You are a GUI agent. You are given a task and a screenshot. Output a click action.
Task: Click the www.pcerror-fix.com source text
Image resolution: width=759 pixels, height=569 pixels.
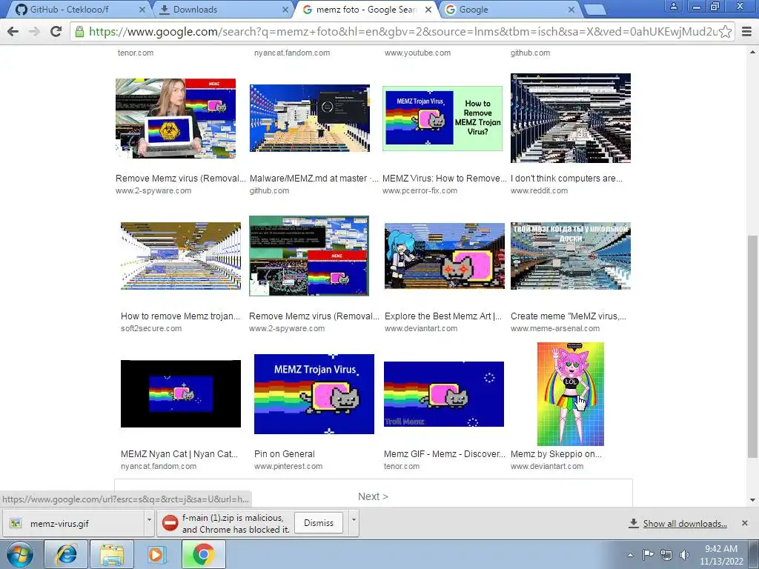coord(420,190)
